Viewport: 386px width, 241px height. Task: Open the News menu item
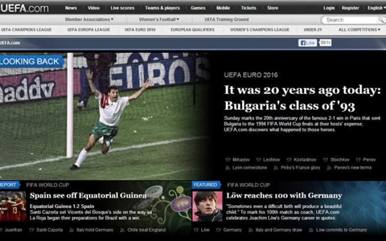tap(71, 8)
